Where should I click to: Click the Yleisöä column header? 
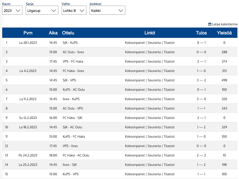224,33
